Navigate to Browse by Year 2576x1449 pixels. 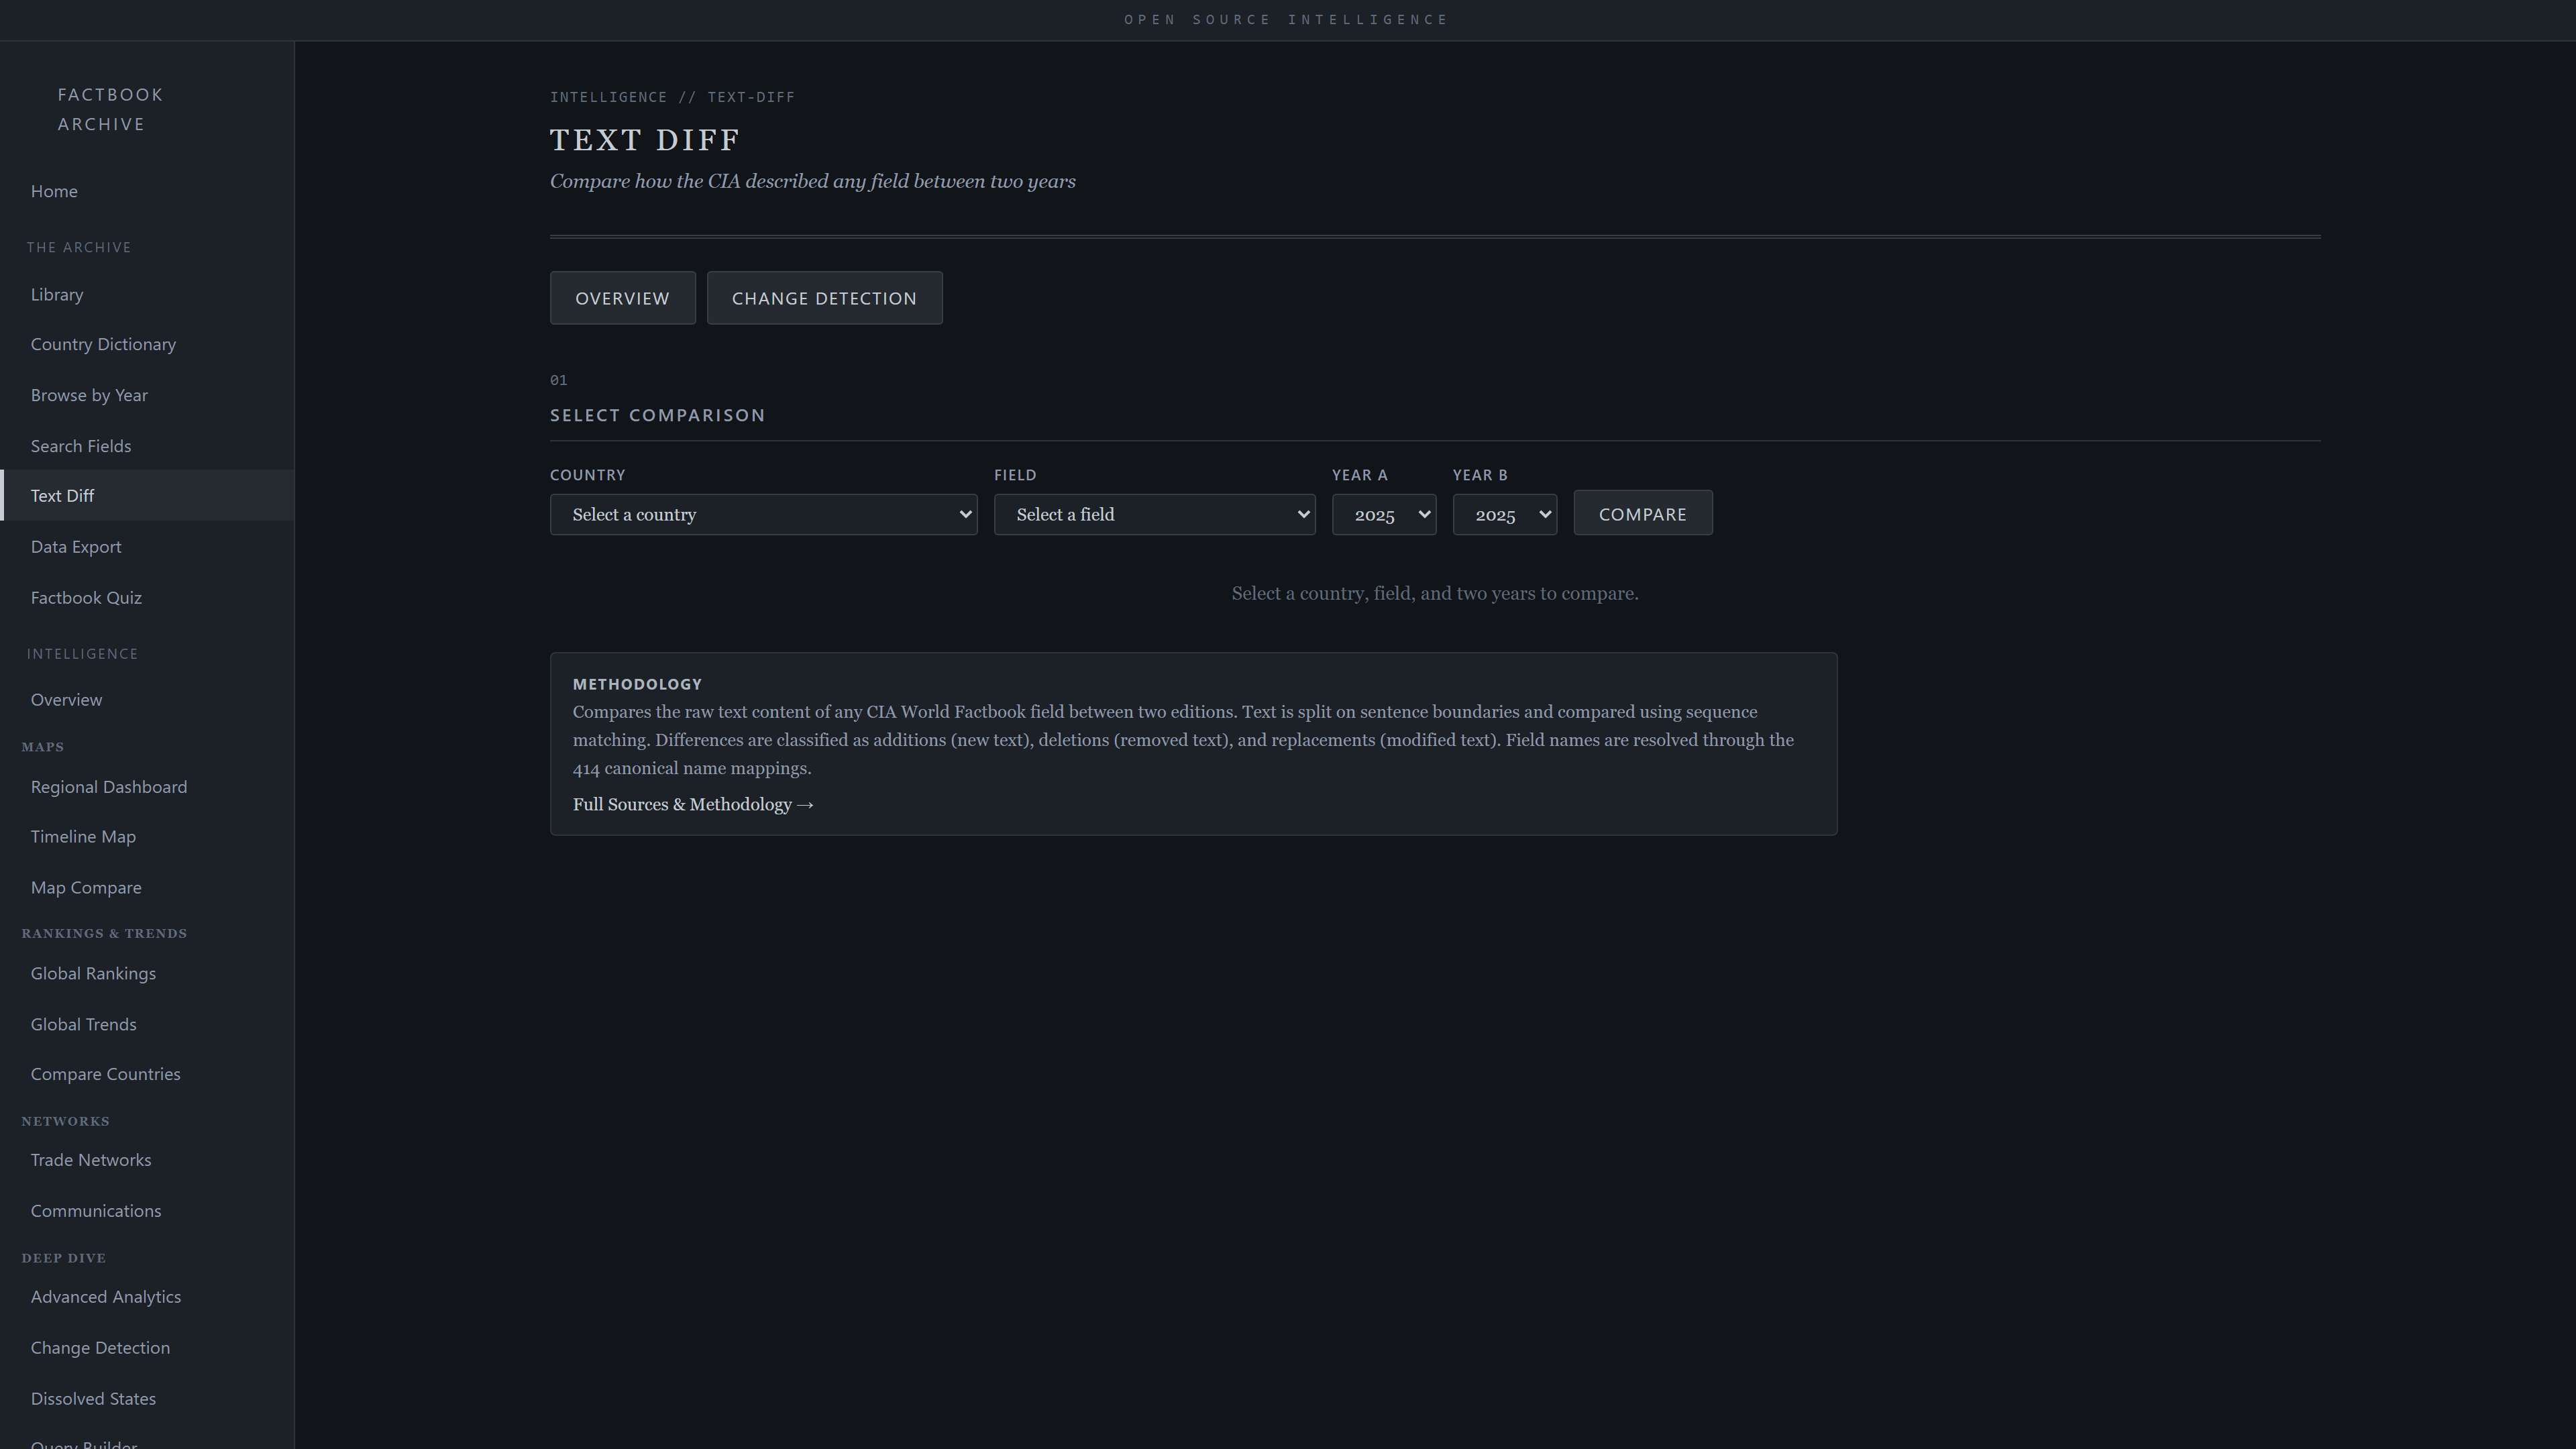[x=89, y=395]
